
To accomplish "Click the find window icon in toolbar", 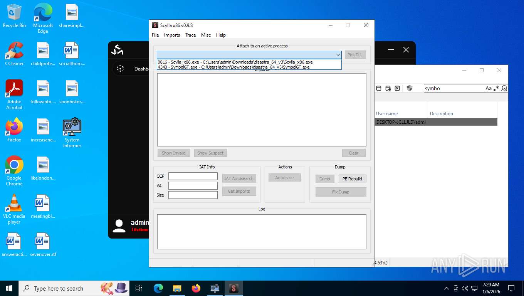I will click(x=379, y=88).
